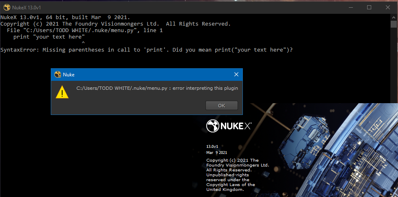Click the 'NukeX 13.0v1, 64 bit' console line
The height and width of the screenshot is (197, 398).
point(65,17)
